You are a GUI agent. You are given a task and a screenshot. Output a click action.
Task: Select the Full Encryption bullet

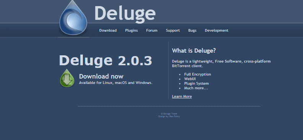[198, 74]
